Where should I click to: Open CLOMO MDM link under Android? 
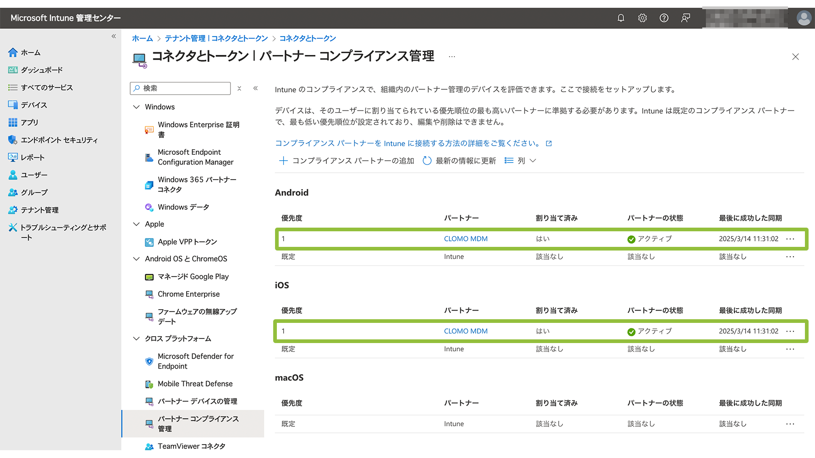tap(466, 239)
